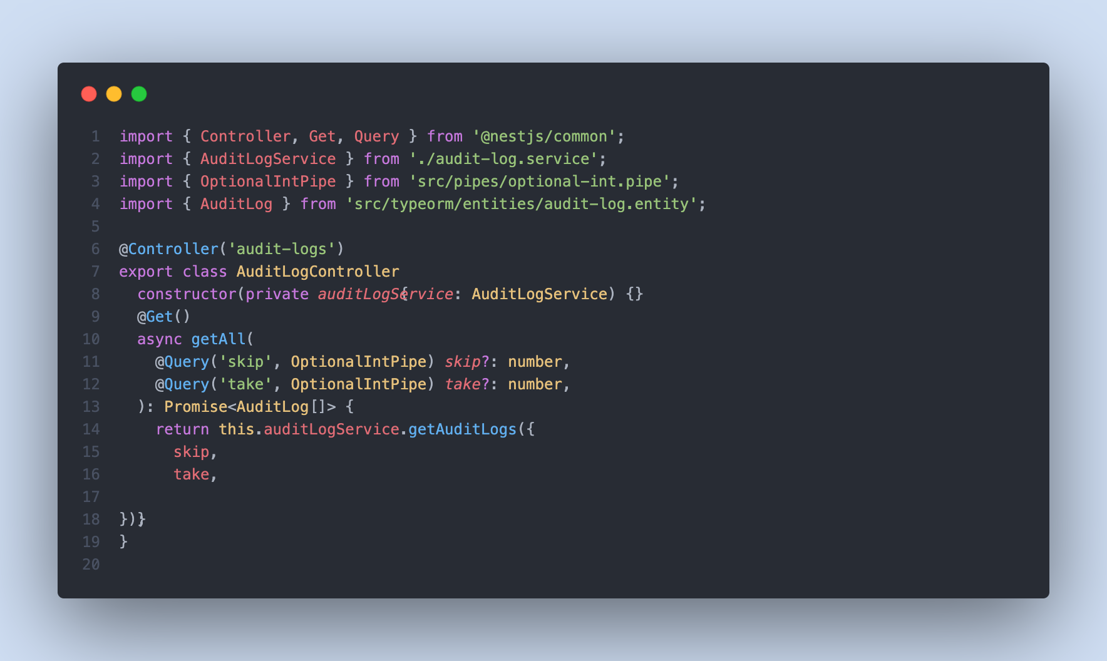Click the '@nestjs/common' import string
The height and width of the screenshot is (661, 1107).
coord(544,136)
